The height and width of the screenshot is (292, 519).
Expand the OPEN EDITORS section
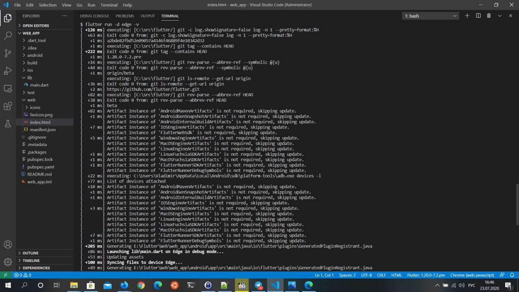click(45, 26)
